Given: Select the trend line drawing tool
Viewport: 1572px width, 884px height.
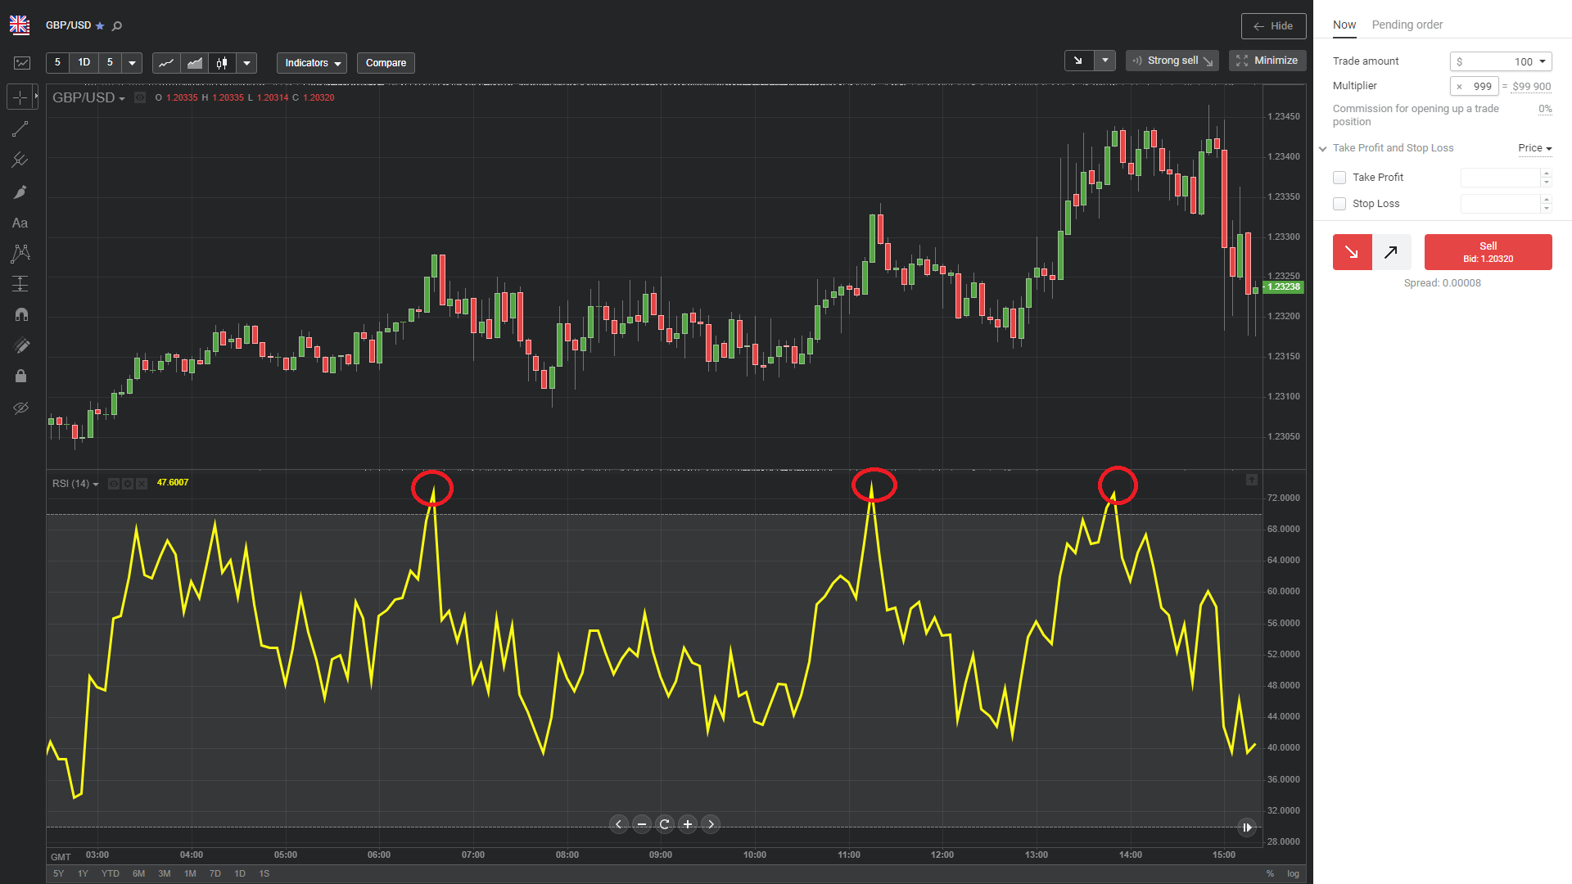Looking at the screenshot, I should coord(20,129).
